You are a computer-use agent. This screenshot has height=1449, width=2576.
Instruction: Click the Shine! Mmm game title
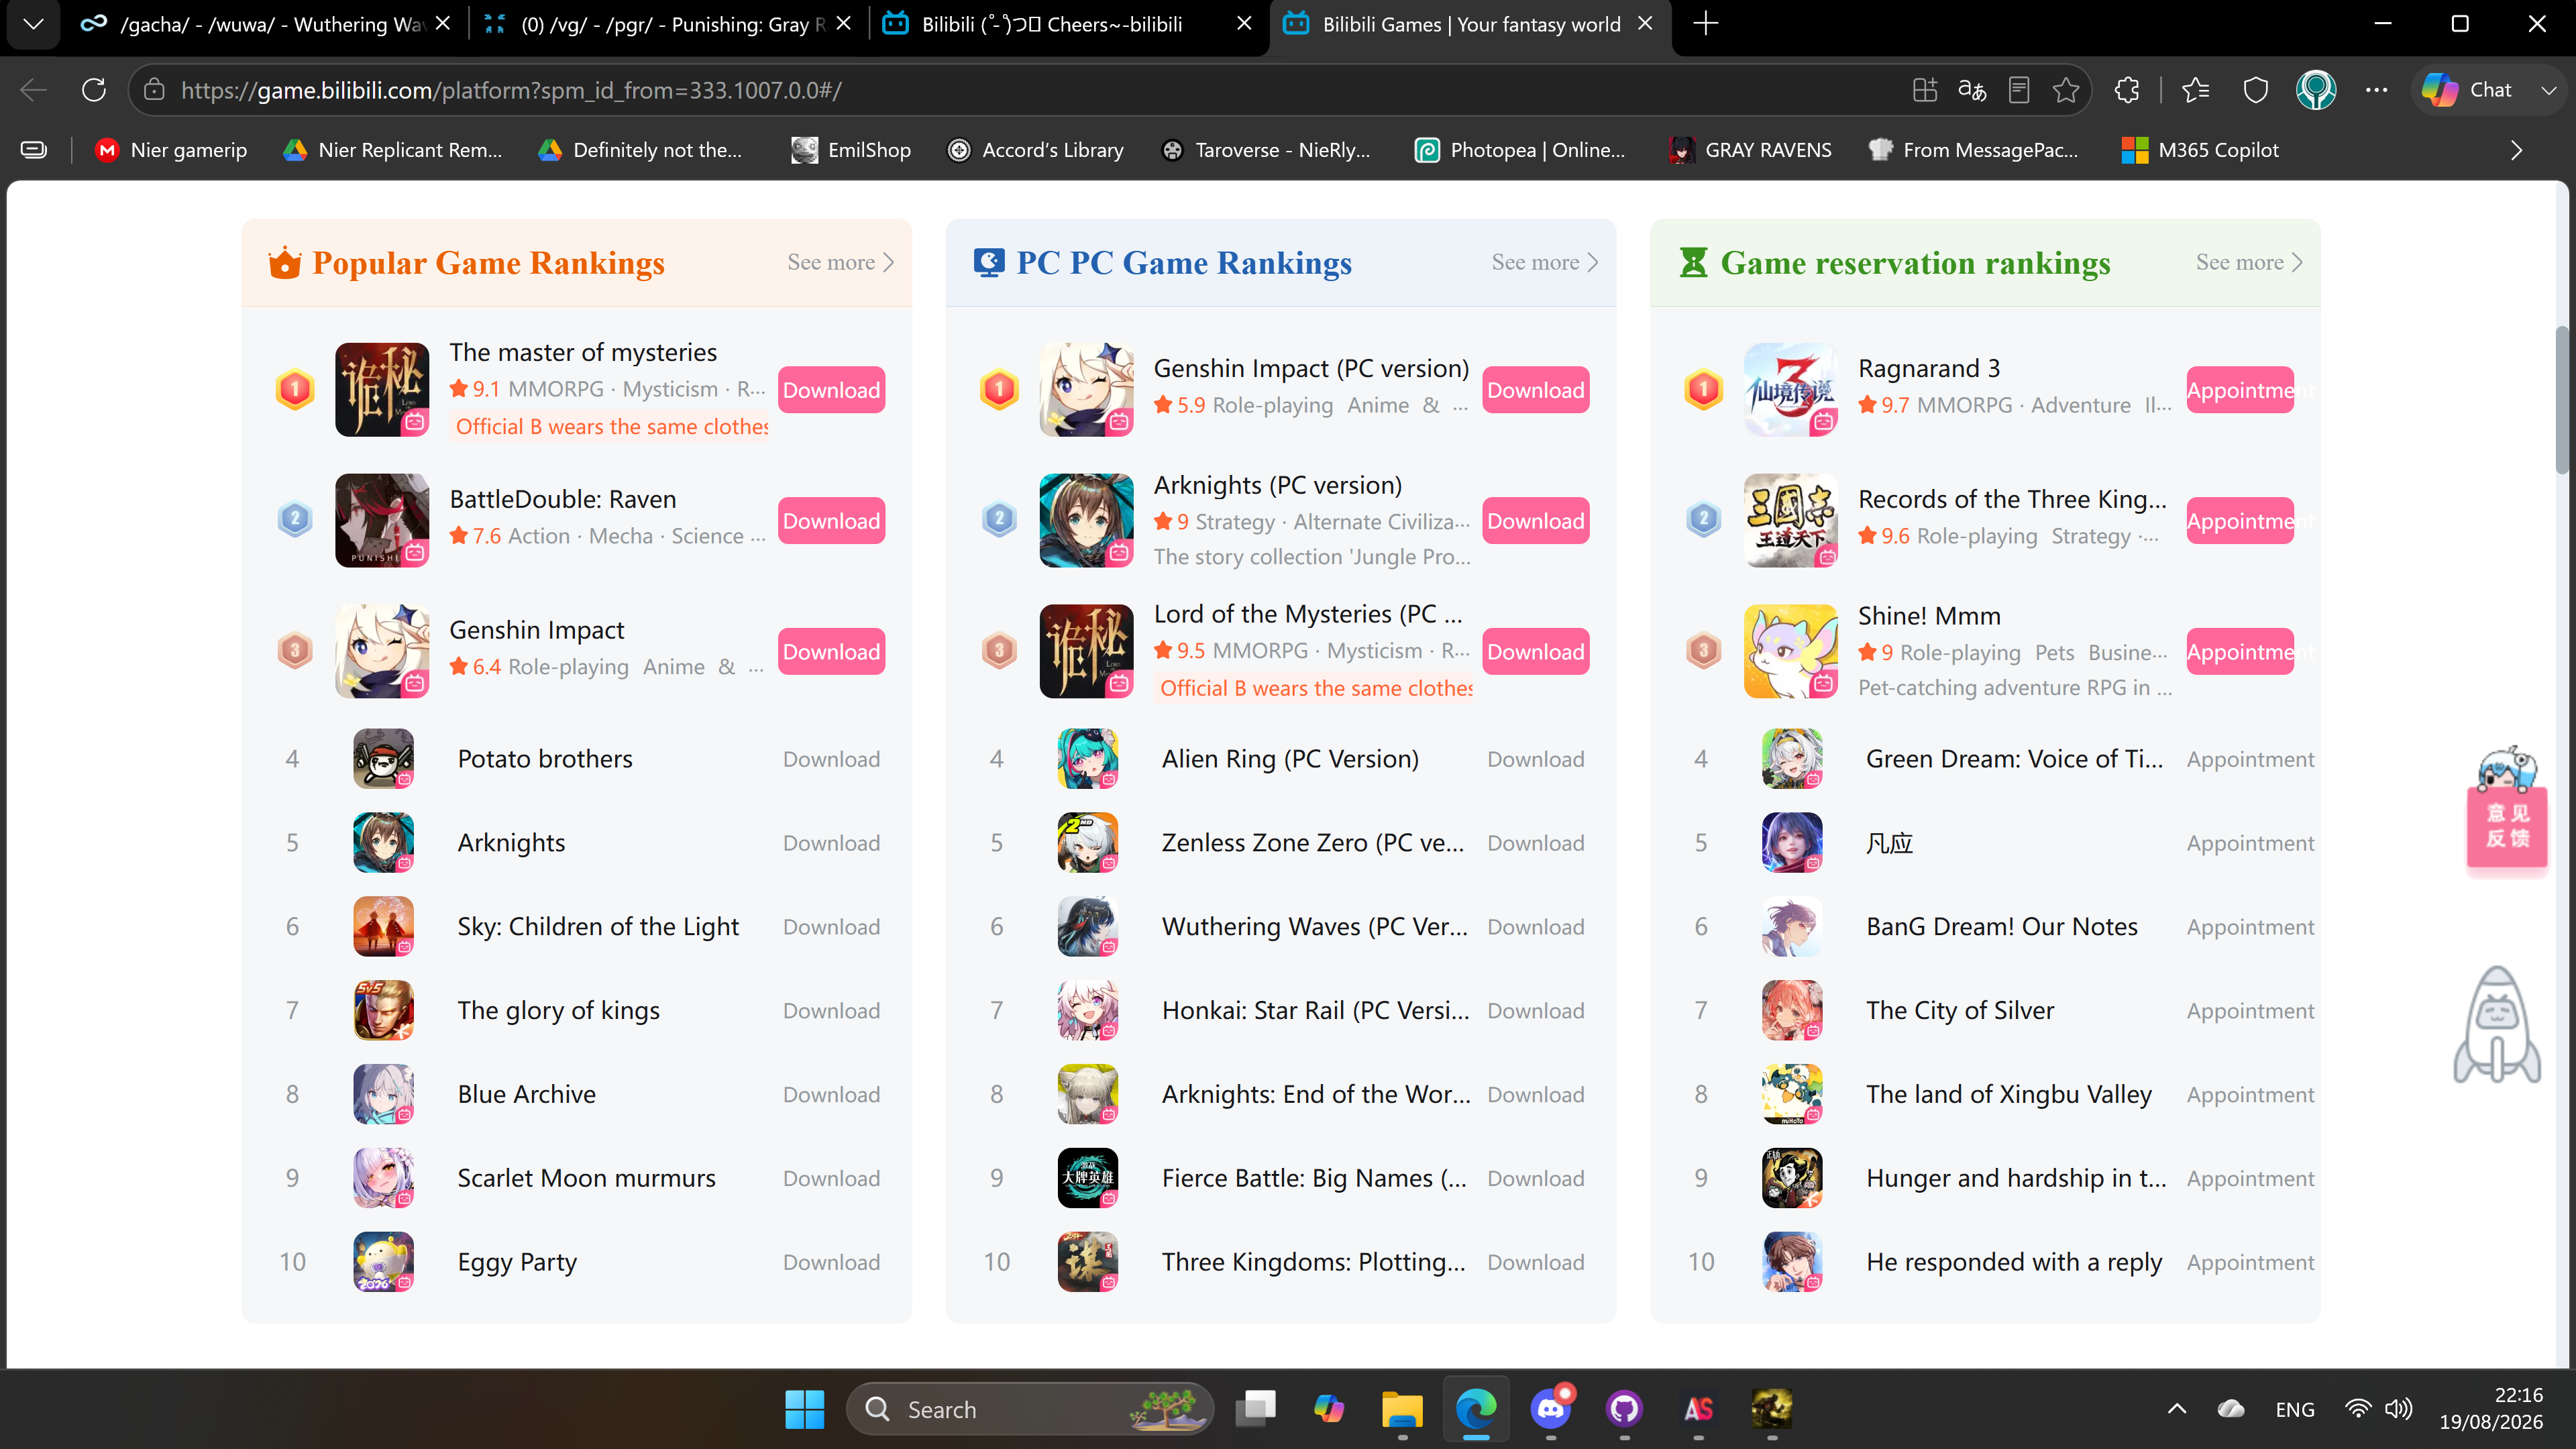(1929, 616)
